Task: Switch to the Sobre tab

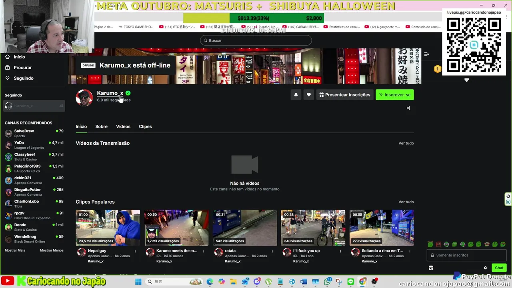Action: (x=101, y=126)
